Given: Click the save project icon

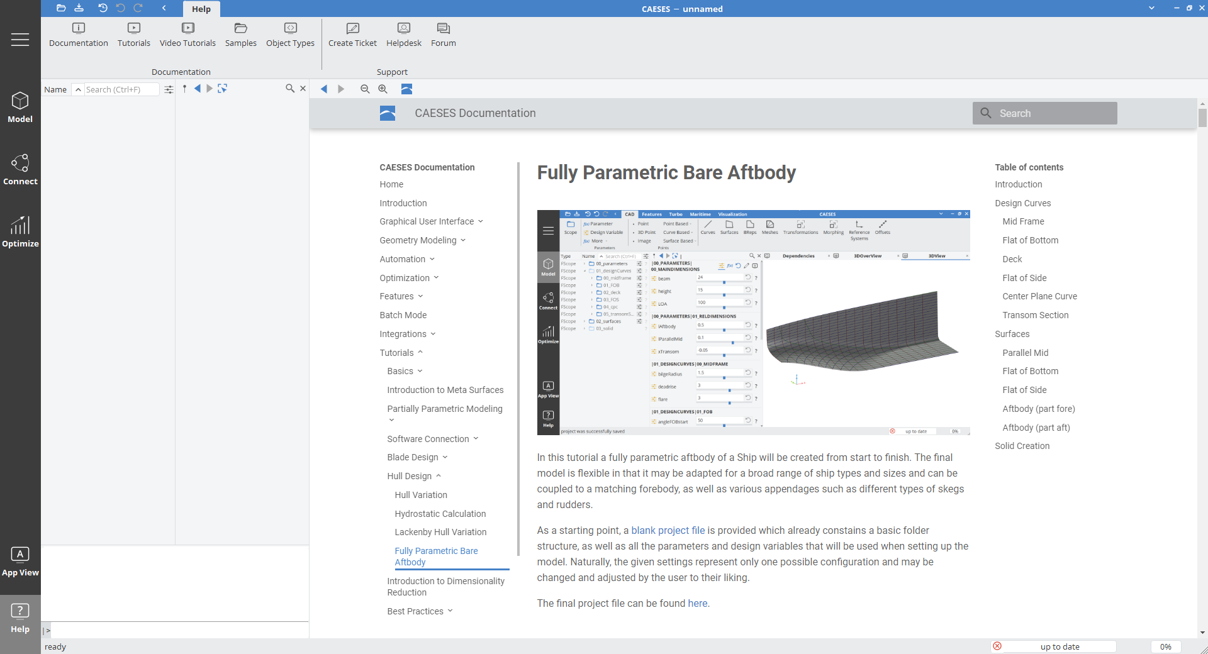Looking at the screenshot, I should [x=79, y=8].
